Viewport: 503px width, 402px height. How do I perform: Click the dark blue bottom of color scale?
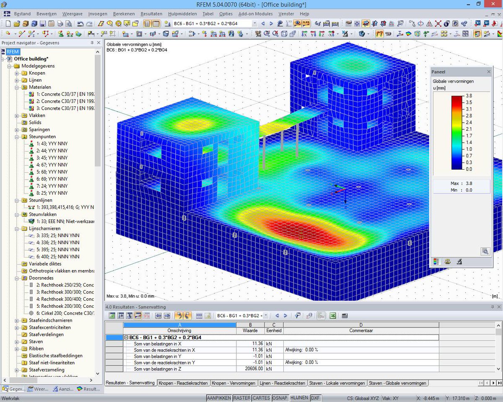pyautogui.click(x=456, y=165)
